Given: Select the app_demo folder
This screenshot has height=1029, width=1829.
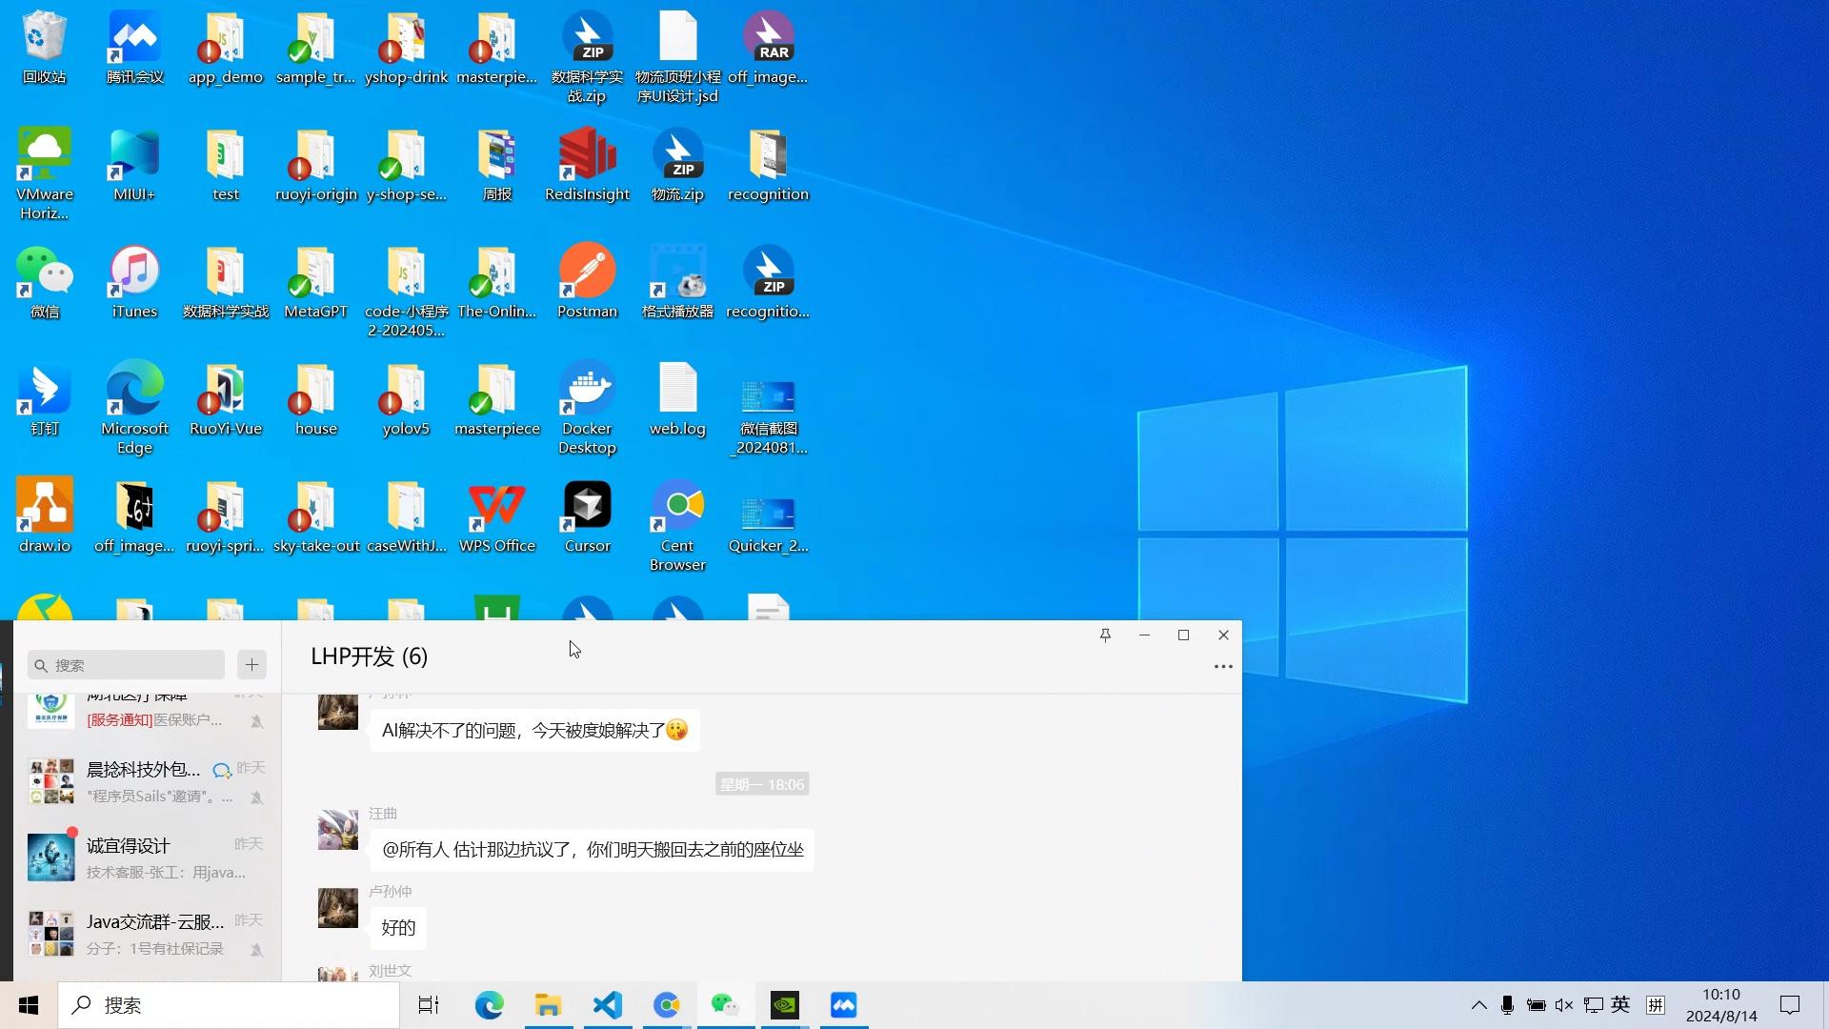Looking at the screenshot, I should coord(225,48).
